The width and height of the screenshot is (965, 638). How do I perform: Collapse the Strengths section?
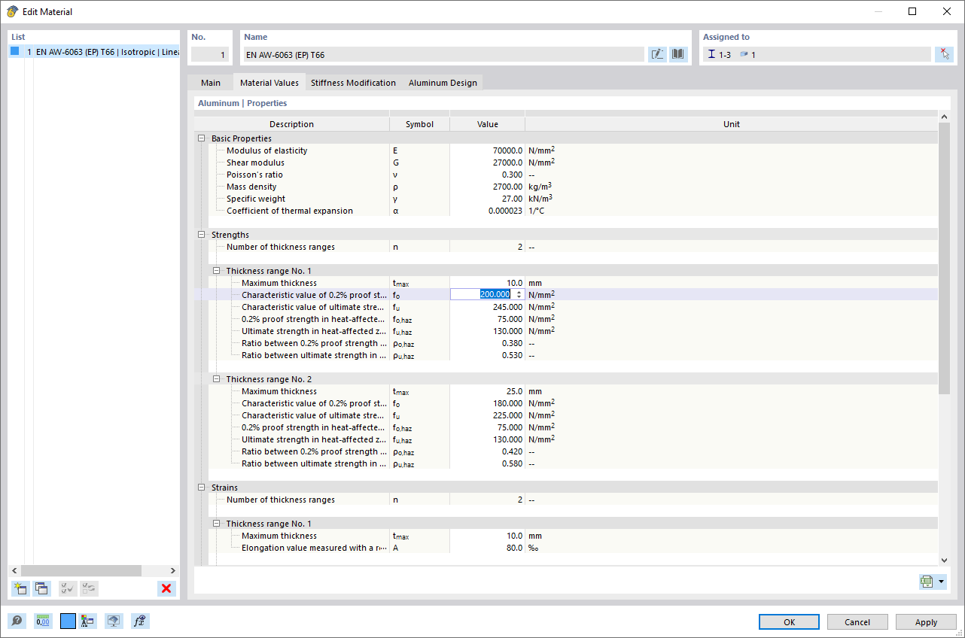[x=200, y=234]
